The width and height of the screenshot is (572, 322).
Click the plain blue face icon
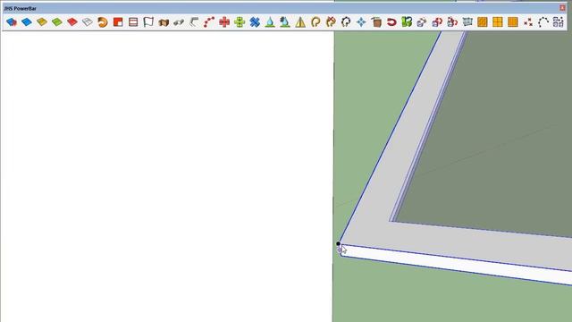coord(27,22)
